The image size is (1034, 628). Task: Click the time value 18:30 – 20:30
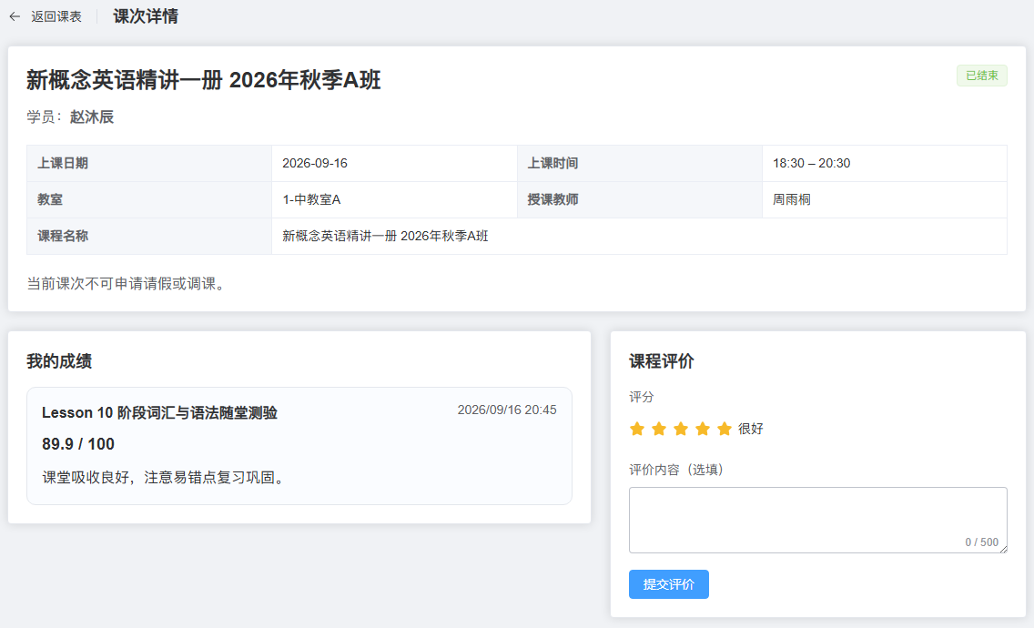pyautogui.click(x=811, y=163)
